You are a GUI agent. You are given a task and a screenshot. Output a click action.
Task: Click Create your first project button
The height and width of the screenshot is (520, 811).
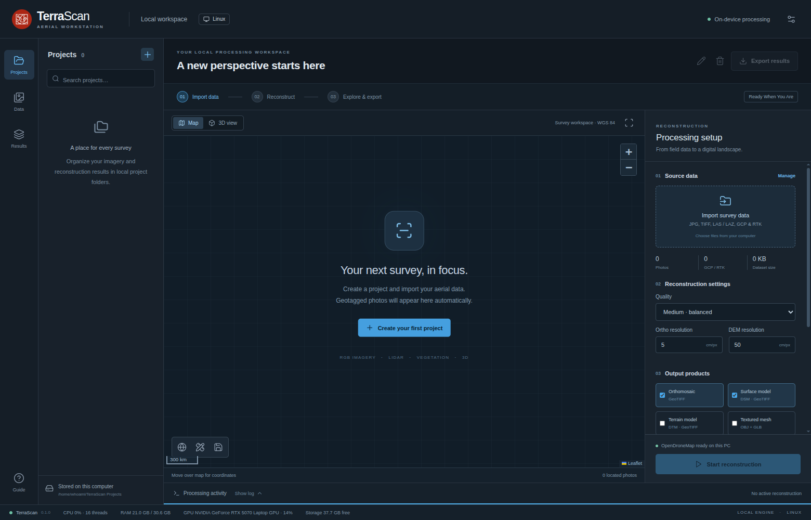coord(404,328)
